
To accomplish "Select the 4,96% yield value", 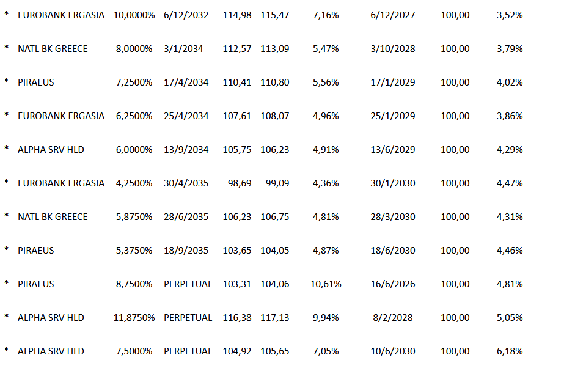I will [326, 116].
